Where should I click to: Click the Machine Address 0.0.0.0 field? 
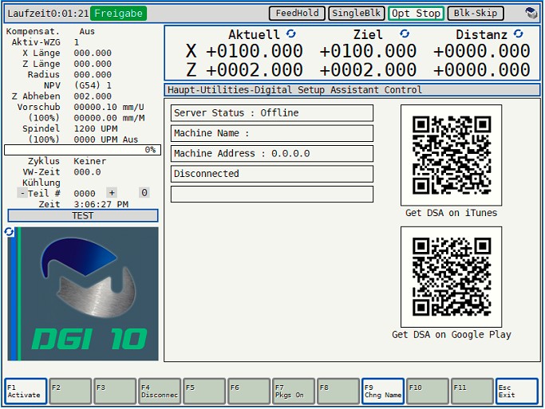pyautogui.click(x=272, y=153)
